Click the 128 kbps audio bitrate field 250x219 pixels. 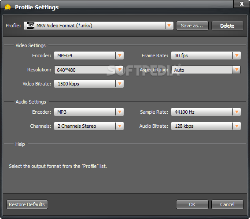[206, 126]
